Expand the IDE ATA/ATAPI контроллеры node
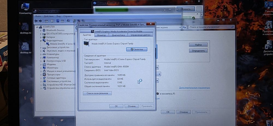The width and height of the screenshot is (273, 126). coord(41,34)
